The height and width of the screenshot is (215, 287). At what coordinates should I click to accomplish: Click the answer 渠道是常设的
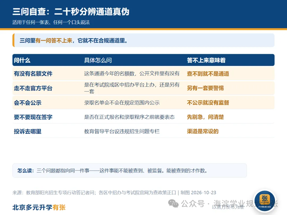click(203, 131)
